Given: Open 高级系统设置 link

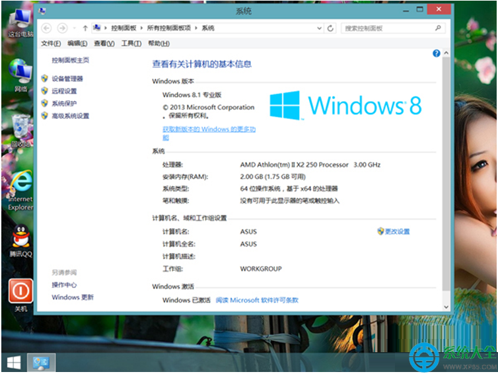Looking at the screenshot, I should (70, 116).
